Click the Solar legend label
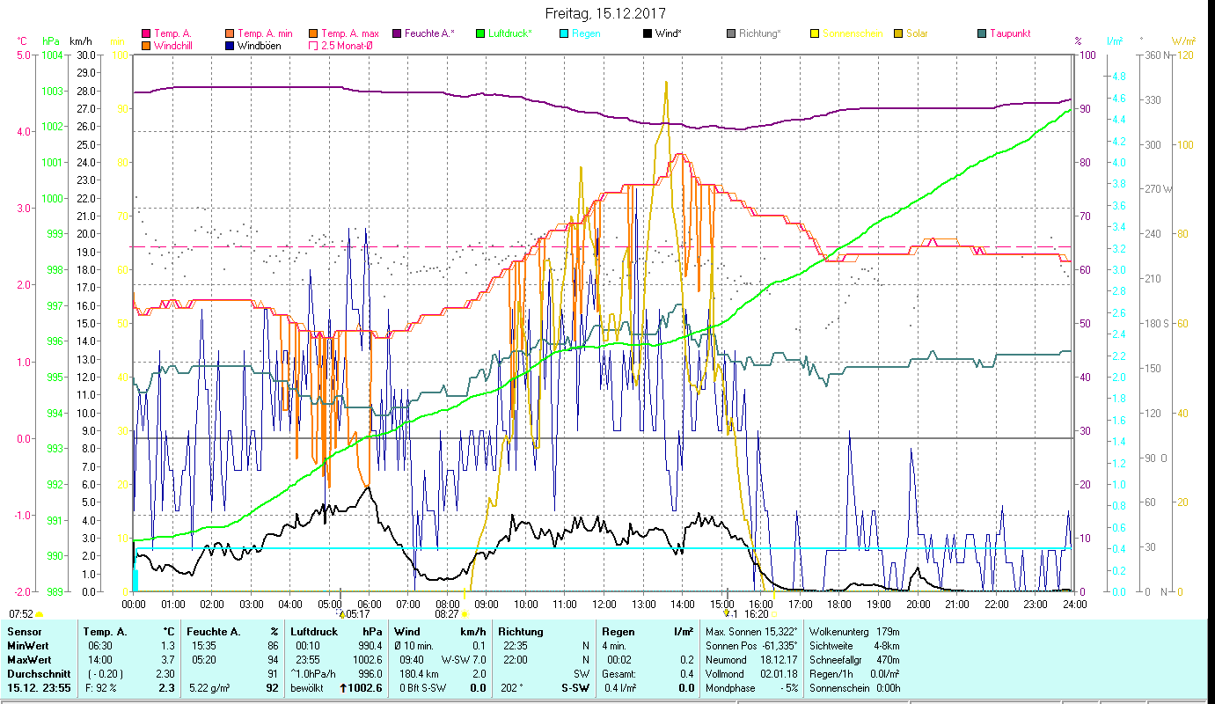The image size is (1215, 704). (919, 33)
